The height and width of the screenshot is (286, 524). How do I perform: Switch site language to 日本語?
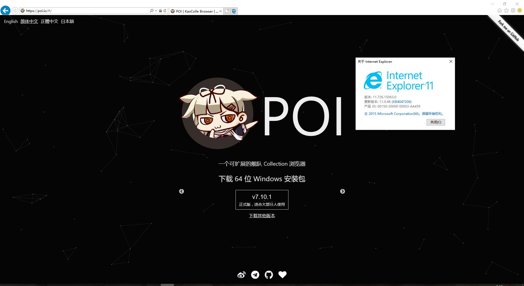(x=68, y=21)
